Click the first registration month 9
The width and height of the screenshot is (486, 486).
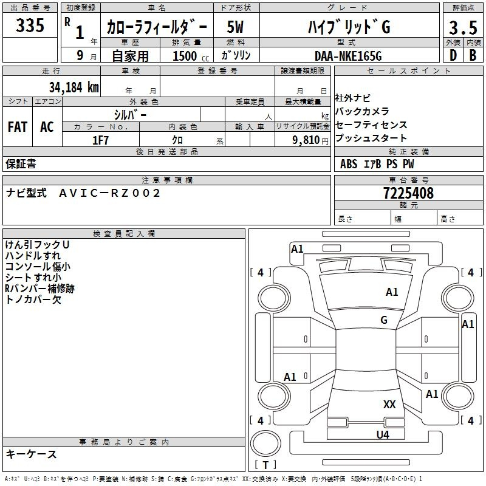click(80, 55)
